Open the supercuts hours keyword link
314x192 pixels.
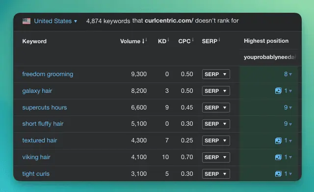tap(45, 108)
